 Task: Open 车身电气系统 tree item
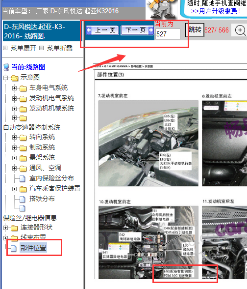[x=49, y=87]
